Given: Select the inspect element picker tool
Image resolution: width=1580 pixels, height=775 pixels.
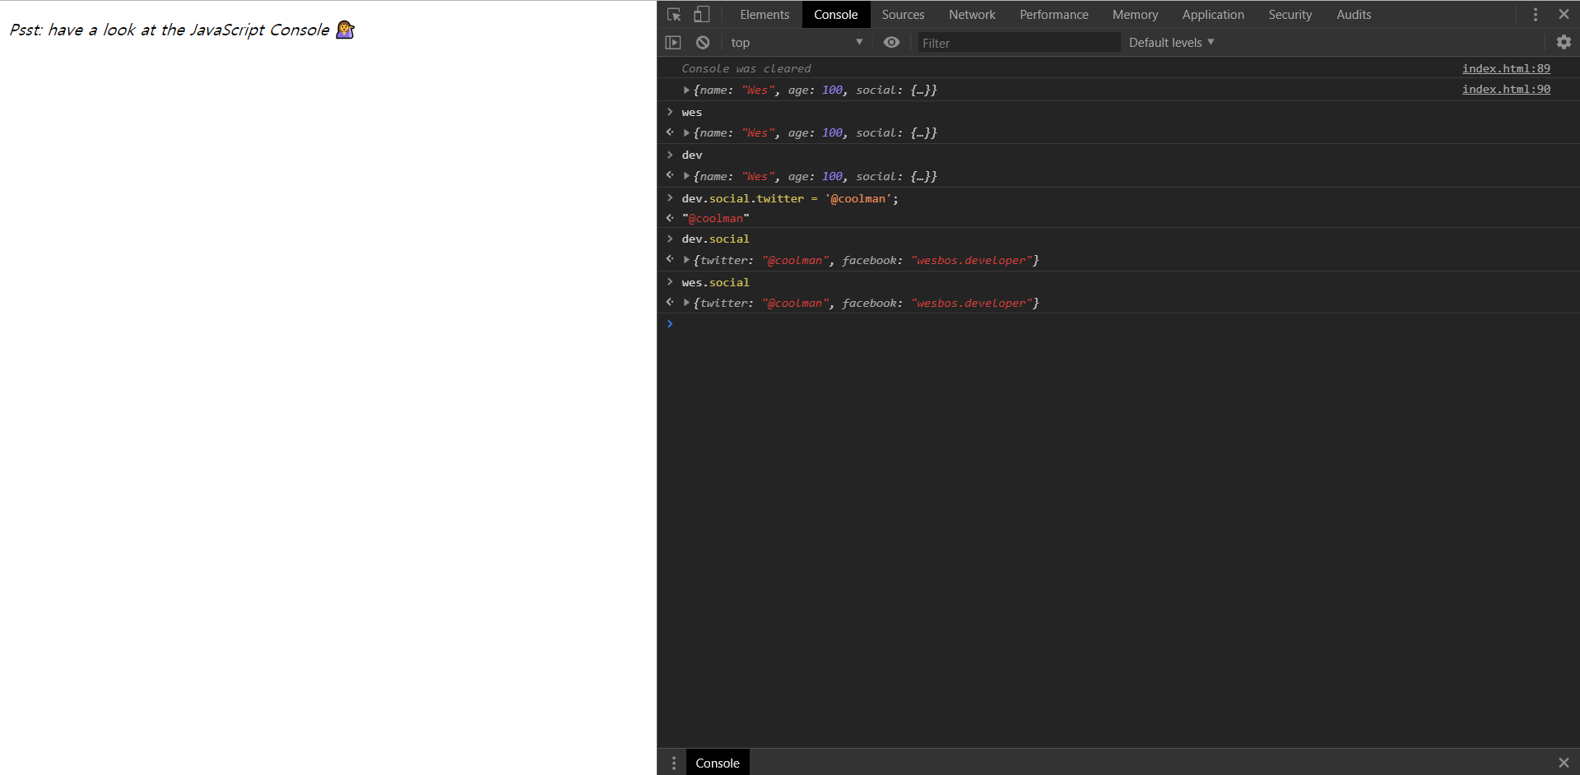Looking at the screenshot, I should click(674, 14).
